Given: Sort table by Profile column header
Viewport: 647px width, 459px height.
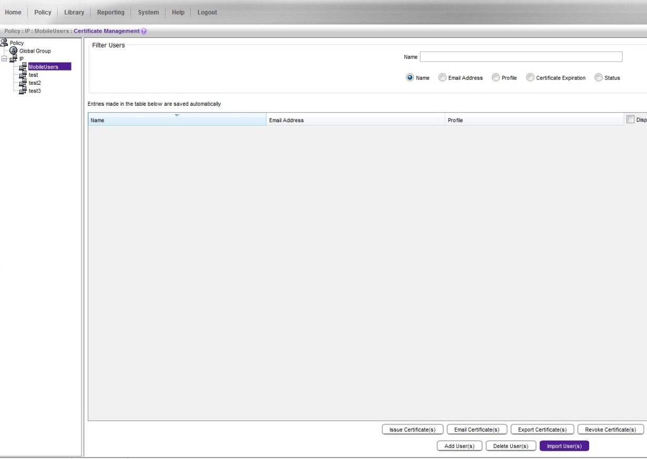Looking at the screenshot, I should (533, 120).
